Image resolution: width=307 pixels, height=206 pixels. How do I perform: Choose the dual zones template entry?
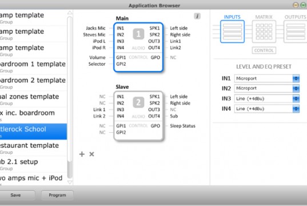33,99
